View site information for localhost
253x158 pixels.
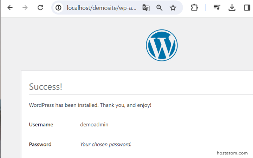coord(58,8)
